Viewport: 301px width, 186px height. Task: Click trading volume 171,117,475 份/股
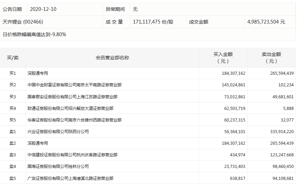point(153,22)
